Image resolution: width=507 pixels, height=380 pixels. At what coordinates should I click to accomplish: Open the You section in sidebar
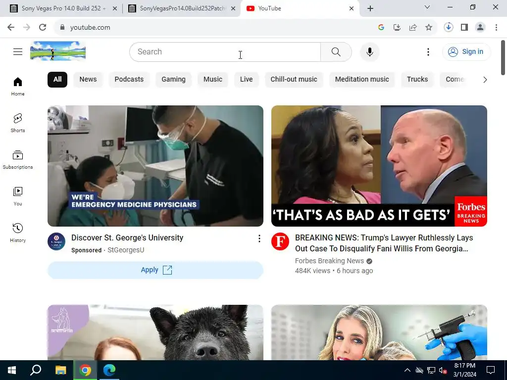pyautogui.click(x=18, y=196)
